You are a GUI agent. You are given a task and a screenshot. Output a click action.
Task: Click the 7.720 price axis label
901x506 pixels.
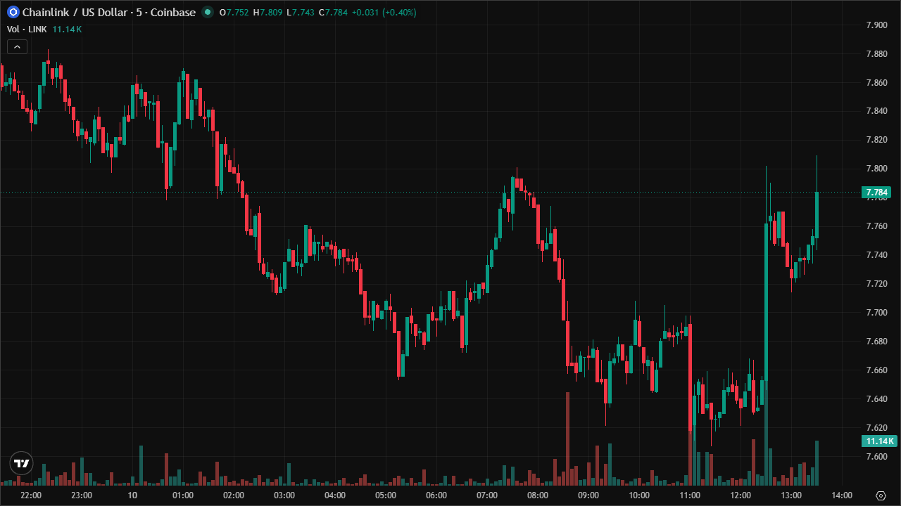pos(876,284)
